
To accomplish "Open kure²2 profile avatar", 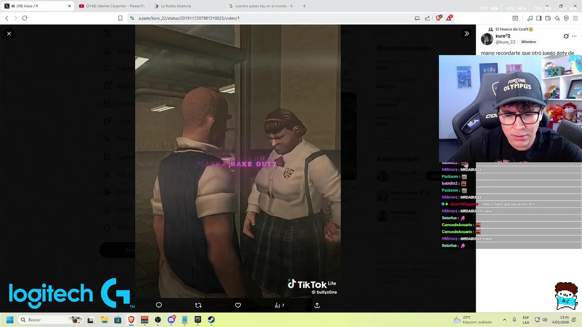I will [487, 39].
